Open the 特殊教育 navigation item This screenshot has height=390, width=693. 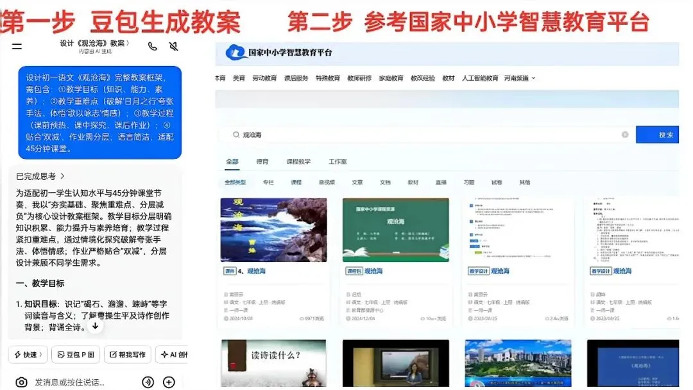(x=327, y=78)
